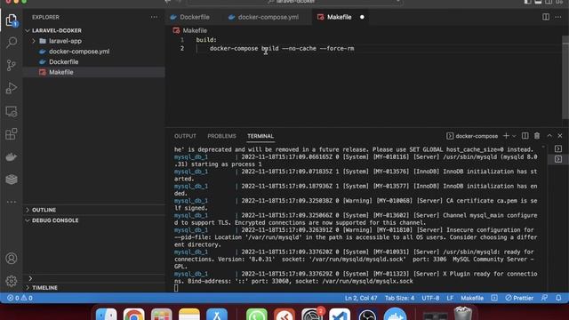The image size is (569, 320).
Task: Maximize the panel size with caret
Action: [549, 136]
